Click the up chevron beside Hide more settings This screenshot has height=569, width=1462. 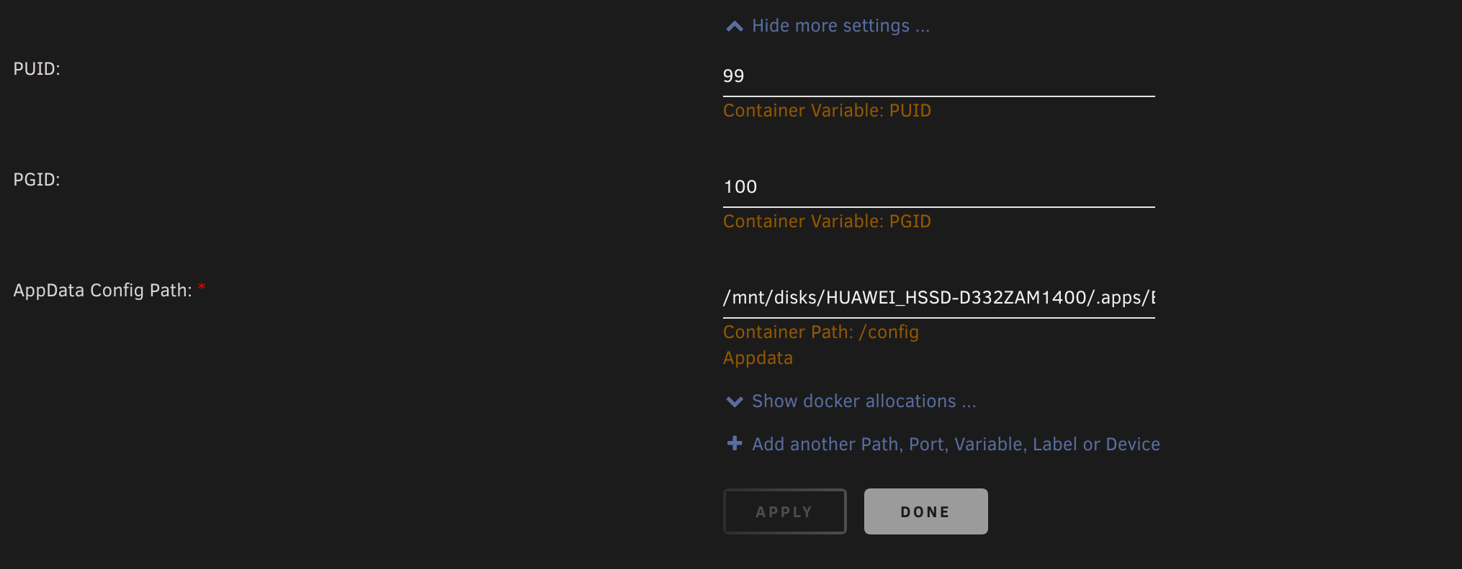click(x=735, y=27)
